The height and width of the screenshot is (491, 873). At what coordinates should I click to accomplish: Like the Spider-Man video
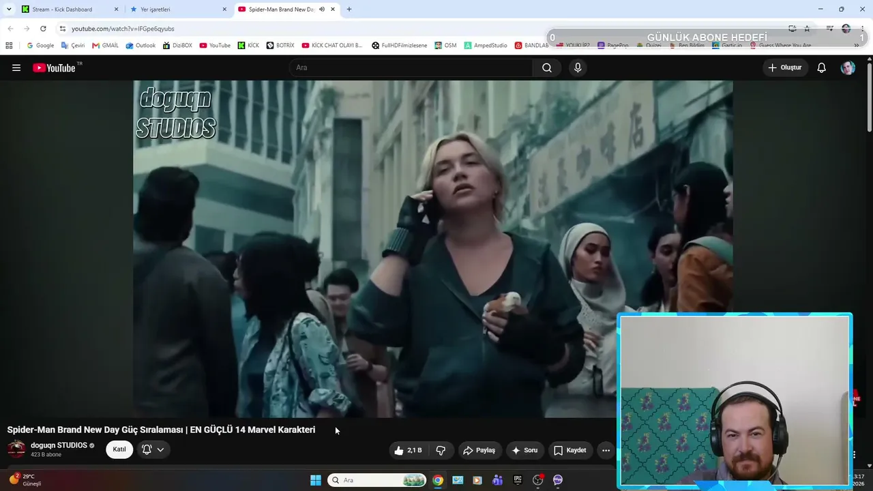[x=408, y=450]
